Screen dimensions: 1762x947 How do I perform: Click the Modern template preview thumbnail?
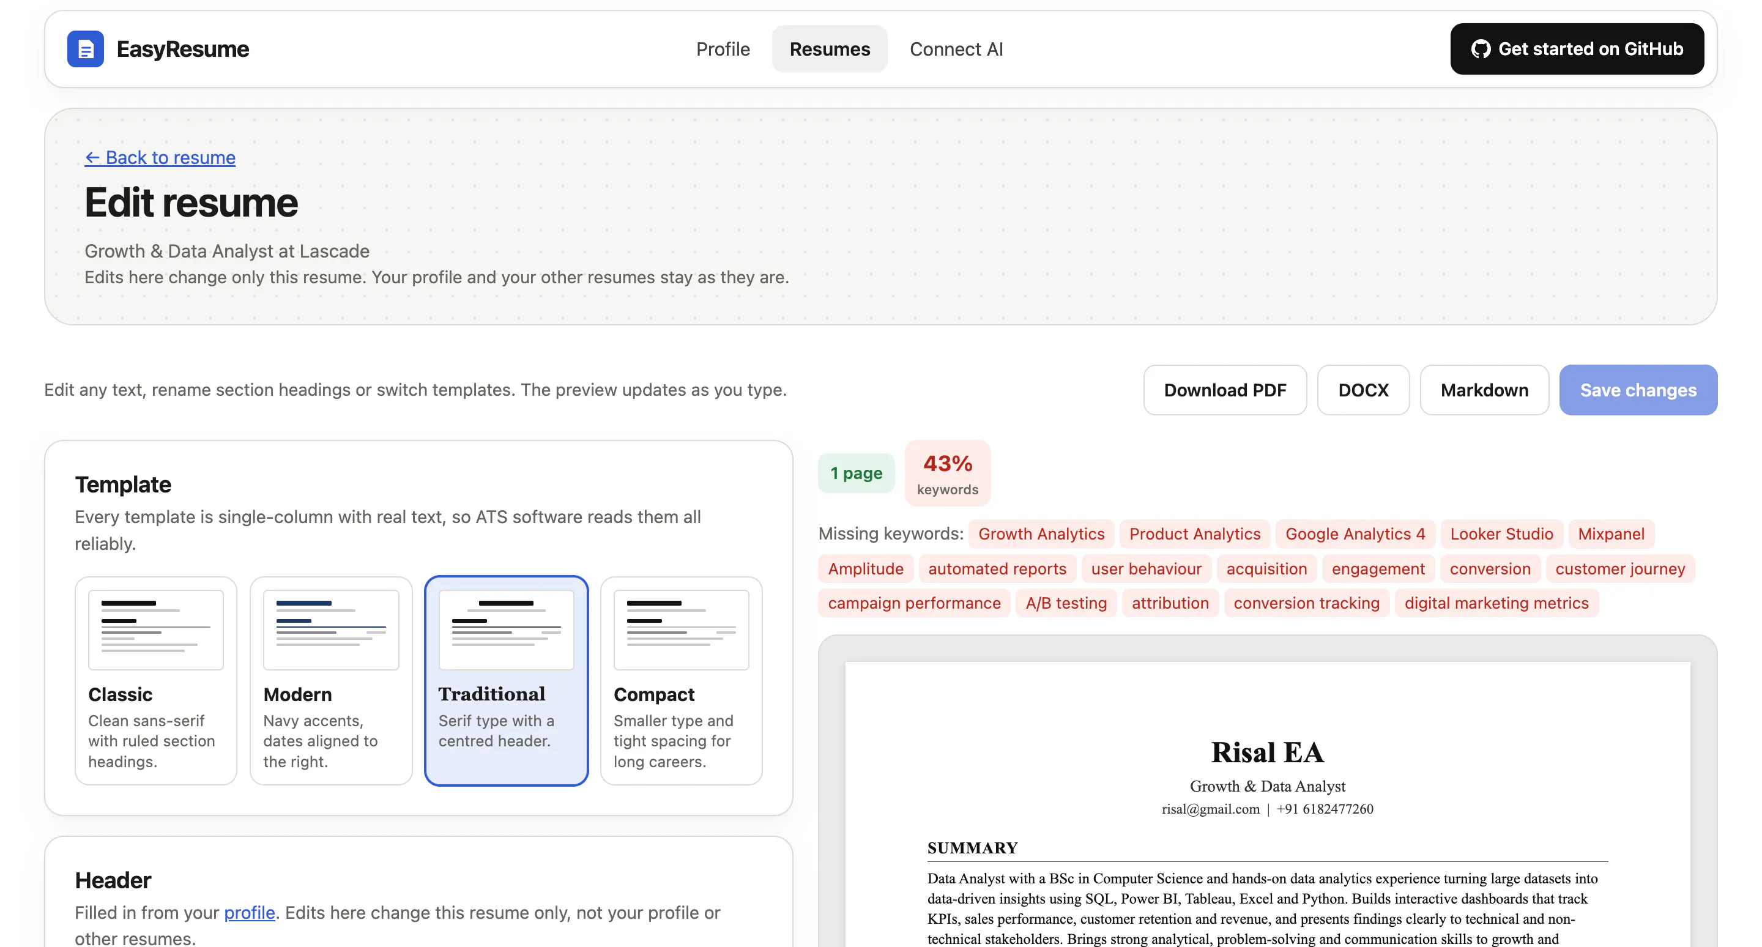click(331, 629)
